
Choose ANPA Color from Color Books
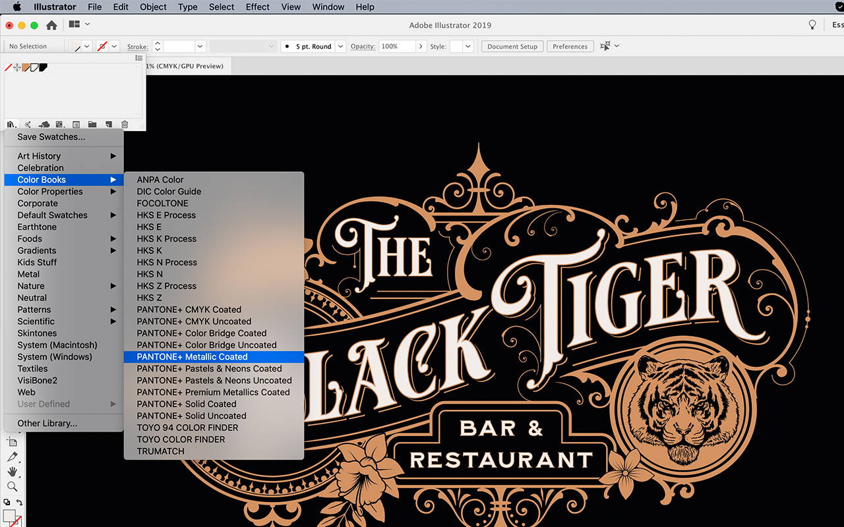(214, 180)
